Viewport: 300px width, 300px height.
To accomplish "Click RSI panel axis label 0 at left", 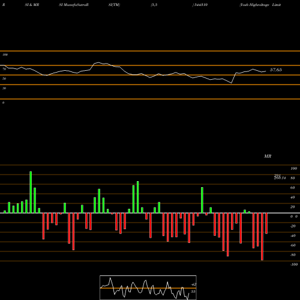I will click(3, 103).
